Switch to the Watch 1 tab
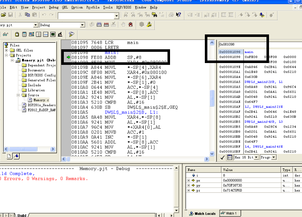 click(x=230, y=213)
